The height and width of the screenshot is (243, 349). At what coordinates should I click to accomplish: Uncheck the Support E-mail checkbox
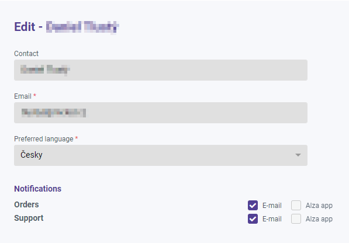click(x=253, y=219)
